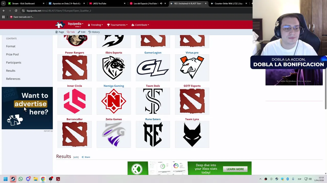Open the Ilbirs Esports team name link
327x183 pixels.
[114, 53]
